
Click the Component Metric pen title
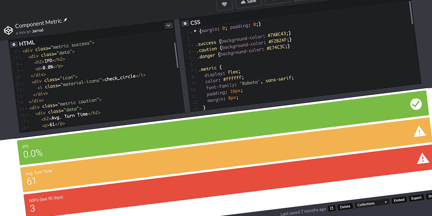click(x=38, y=24)
